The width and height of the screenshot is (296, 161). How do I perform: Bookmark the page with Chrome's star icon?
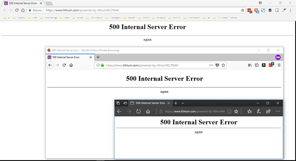coord(242,10)
